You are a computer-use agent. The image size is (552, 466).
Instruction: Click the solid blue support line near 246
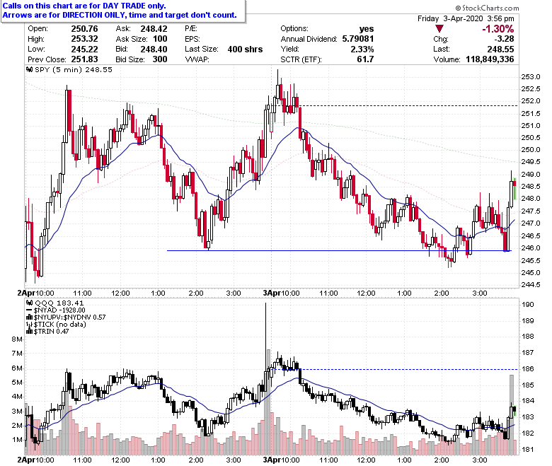[x=339, y=251]
